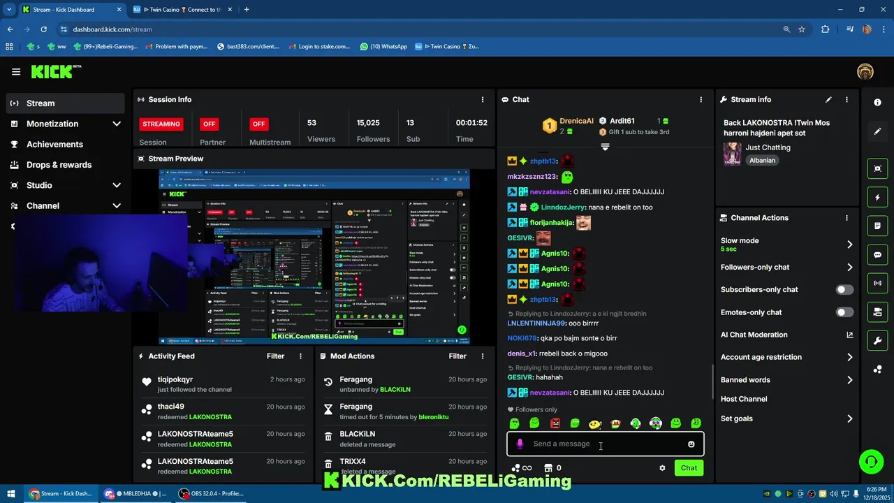Collapse the pinned gift leaderboard arrow
The height and width of the screenshot is (503, 894).
(x=605, y=147)
